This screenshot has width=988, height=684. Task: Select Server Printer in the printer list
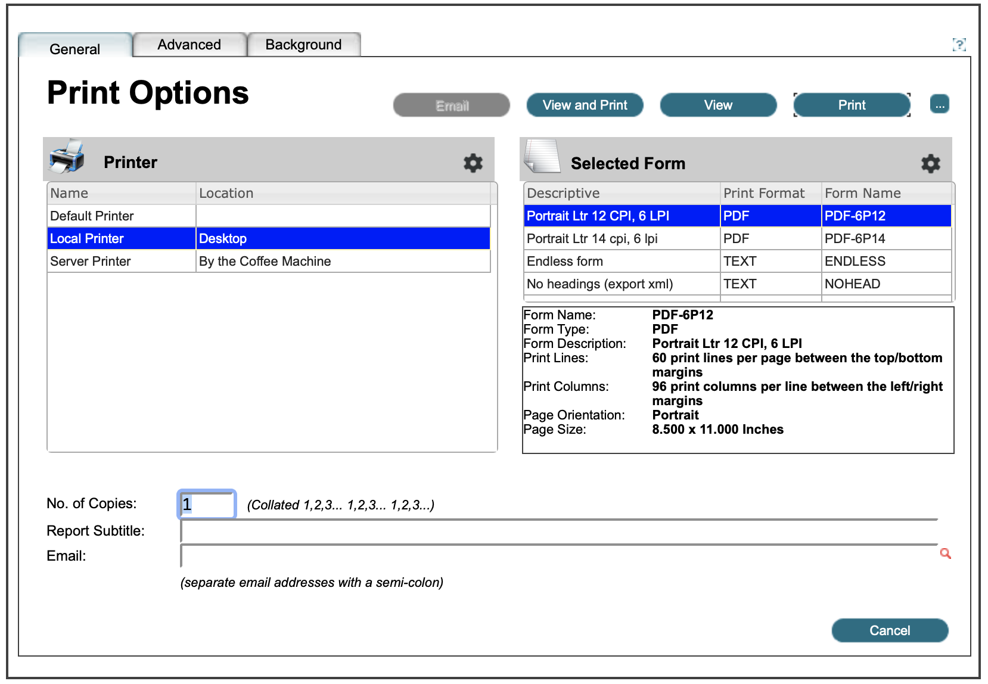[x=91, y=261]
